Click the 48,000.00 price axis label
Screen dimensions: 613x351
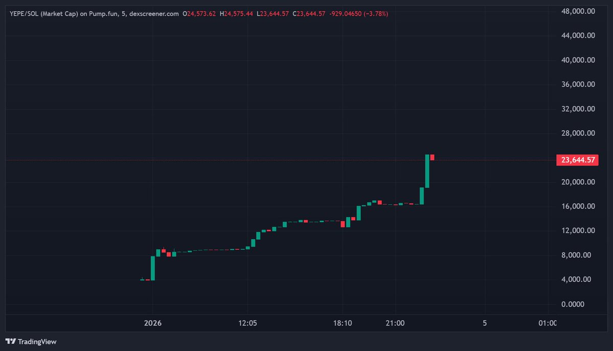click(578, 11)
